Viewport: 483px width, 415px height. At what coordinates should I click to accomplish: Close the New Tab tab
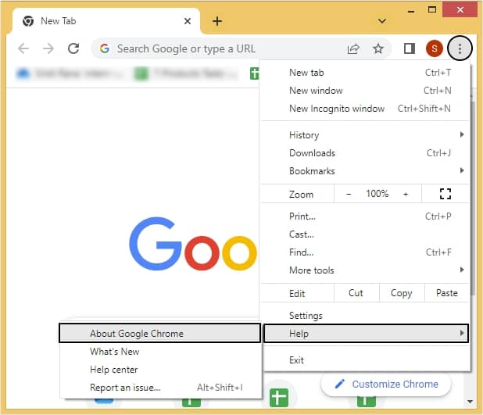188,21
